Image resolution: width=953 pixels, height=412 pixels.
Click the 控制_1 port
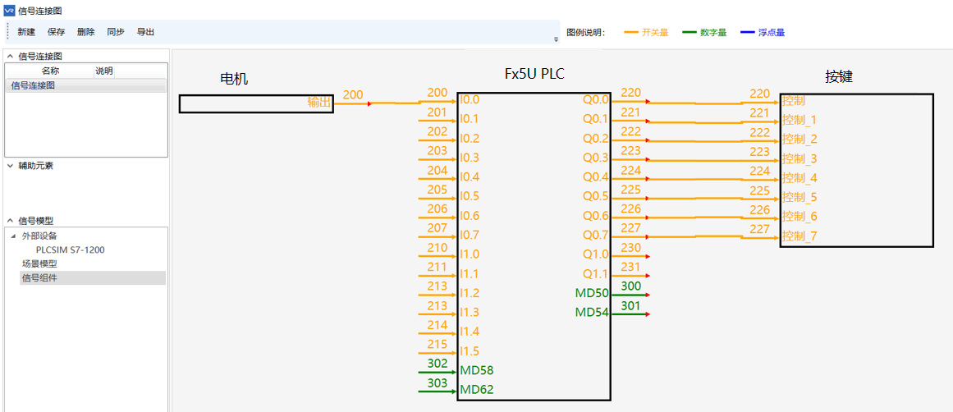click(x=800, y=120)
